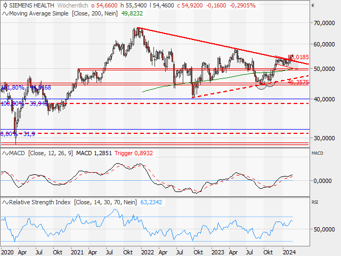Viewport: 341px width, 256px height.
Task: Click the 2021 time axis label
Action: click(77, 252)
